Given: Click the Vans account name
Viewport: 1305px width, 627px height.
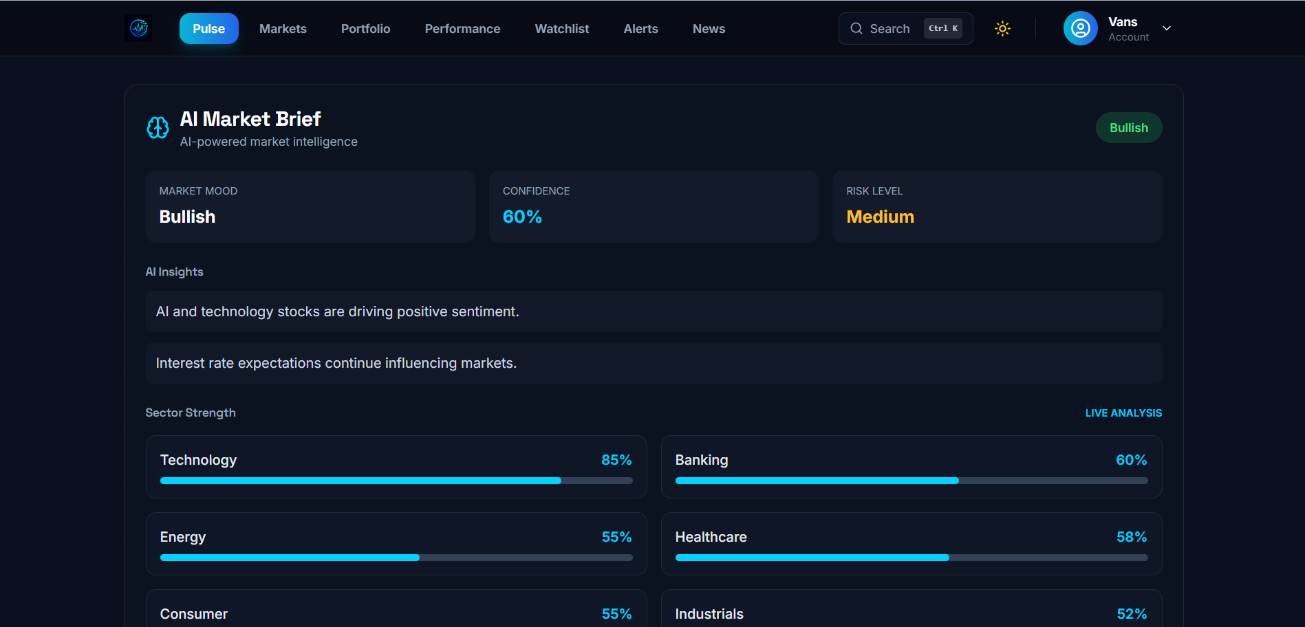Looking at the screenshot, I should click(x=1123, y=22).
